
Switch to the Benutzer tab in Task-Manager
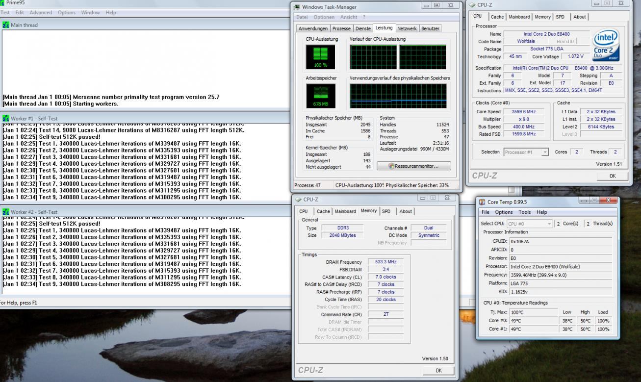(430, 28)
